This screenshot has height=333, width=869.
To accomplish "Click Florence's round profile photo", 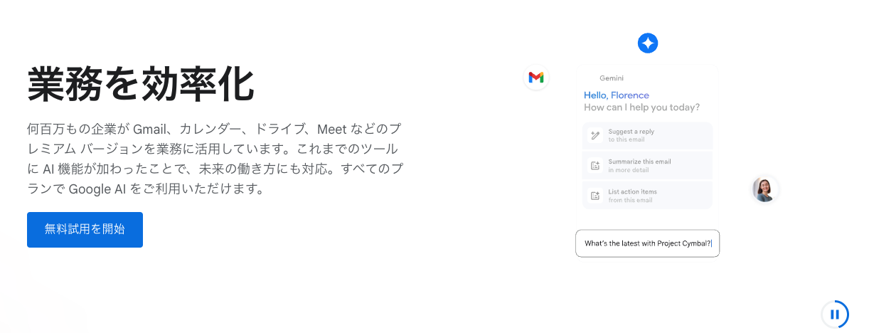I will (764, 189).
